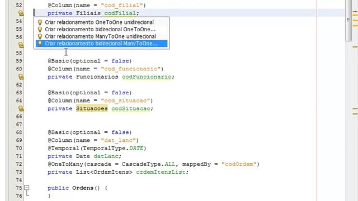Viewport: 358px width, 201px height.
Task: Click line number 72 in the gutter
Action: click(x=19, y=164)
